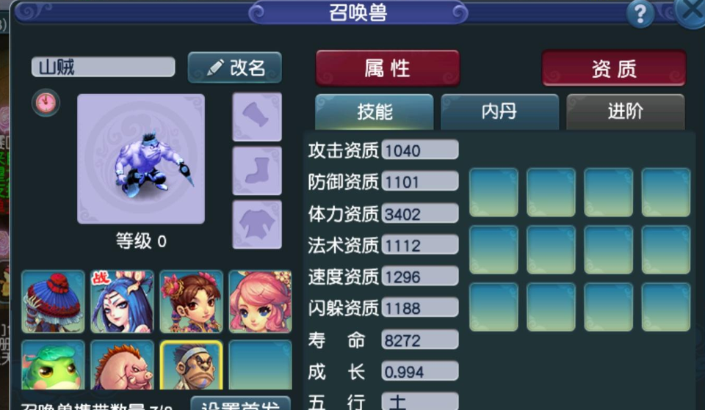This screenshot has width=705, height=410.
Task: Select the boot equipment slot
Action: [x=257, y=171]
